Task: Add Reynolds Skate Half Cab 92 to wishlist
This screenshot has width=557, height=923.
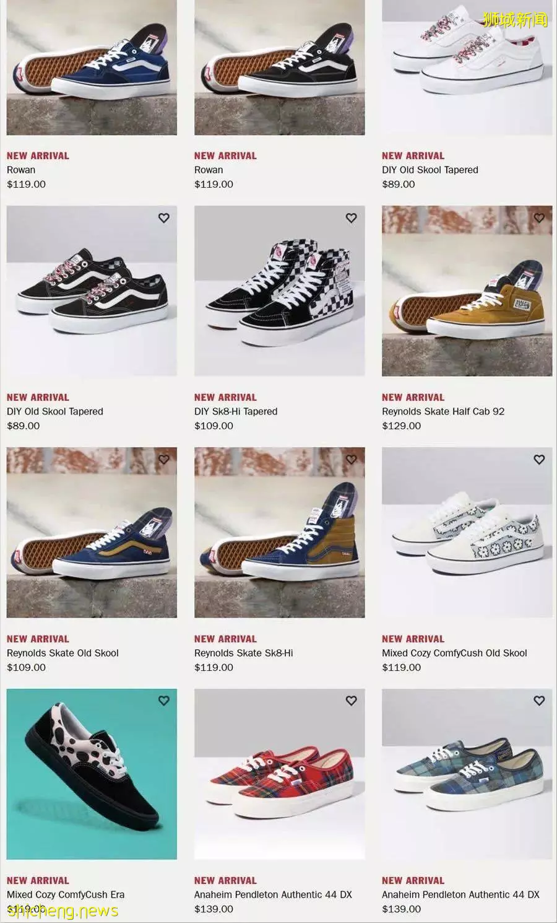Action: pos(539,218)
